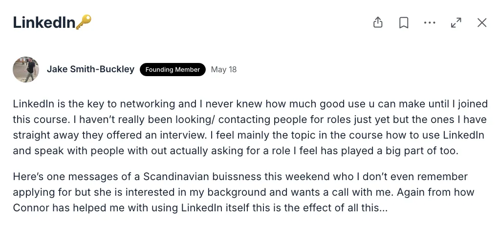The image size is (498, 245).
Task: Select the LinkedIn post title
Action: tap(44, 22)
